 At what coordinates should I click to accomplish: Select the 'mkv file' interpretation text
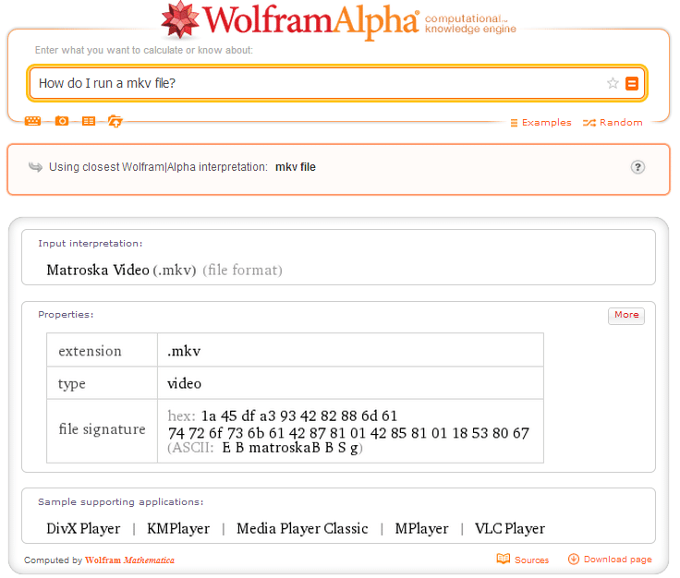pyautogui.click(x=296, y=167)
